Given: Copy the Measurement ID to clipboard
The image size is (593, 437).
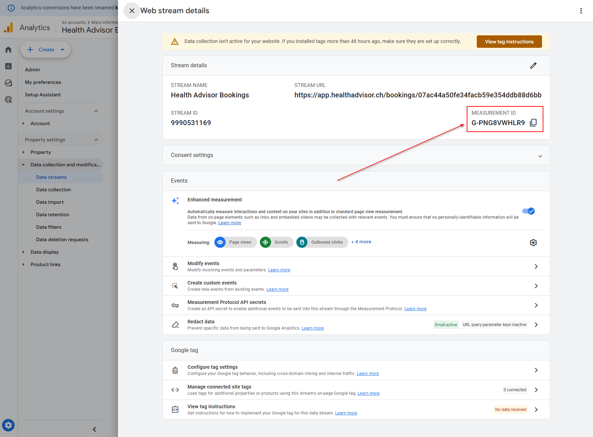Looking at the screenshot, I should pos(533,123).
